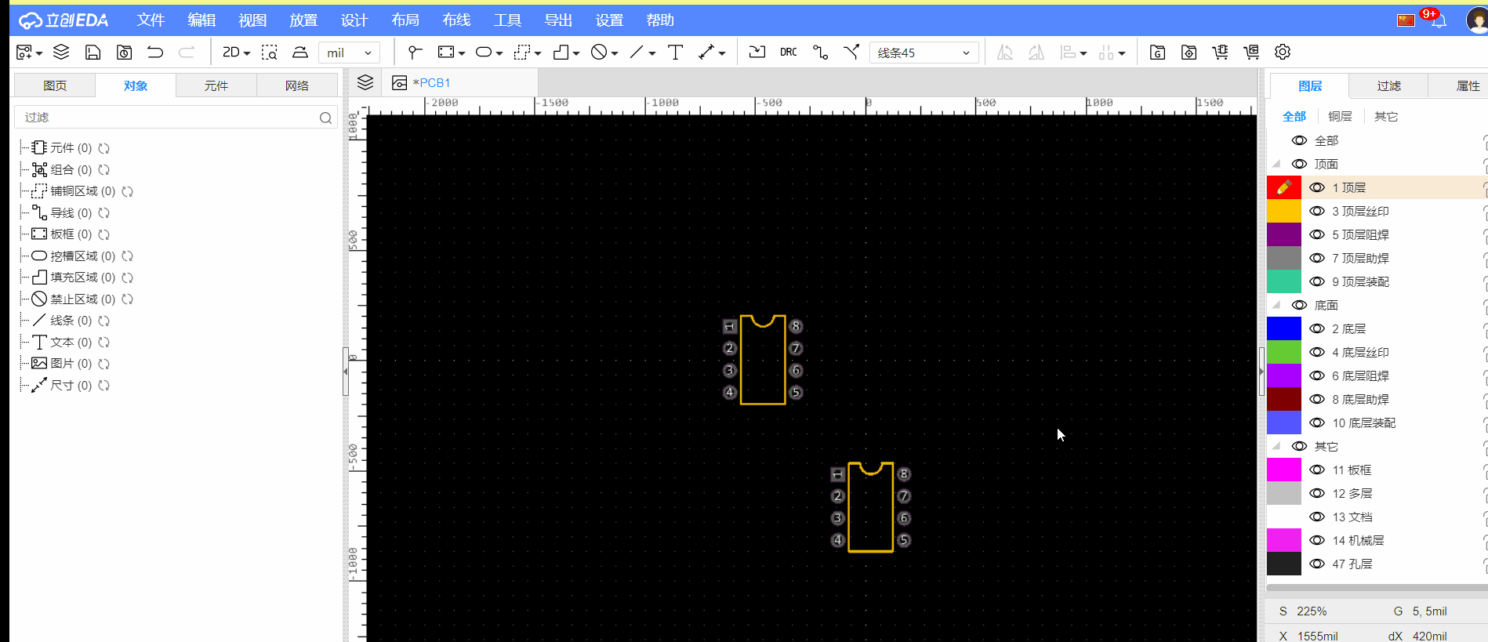Click the differential pair routing icon

pos(851,53)
